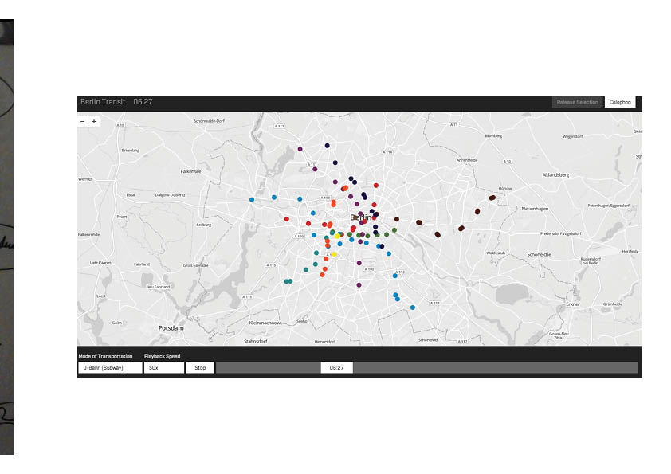Click the Falkensee label on the map
The height and width of the screenshot is (474, 671).
point(191,170)
